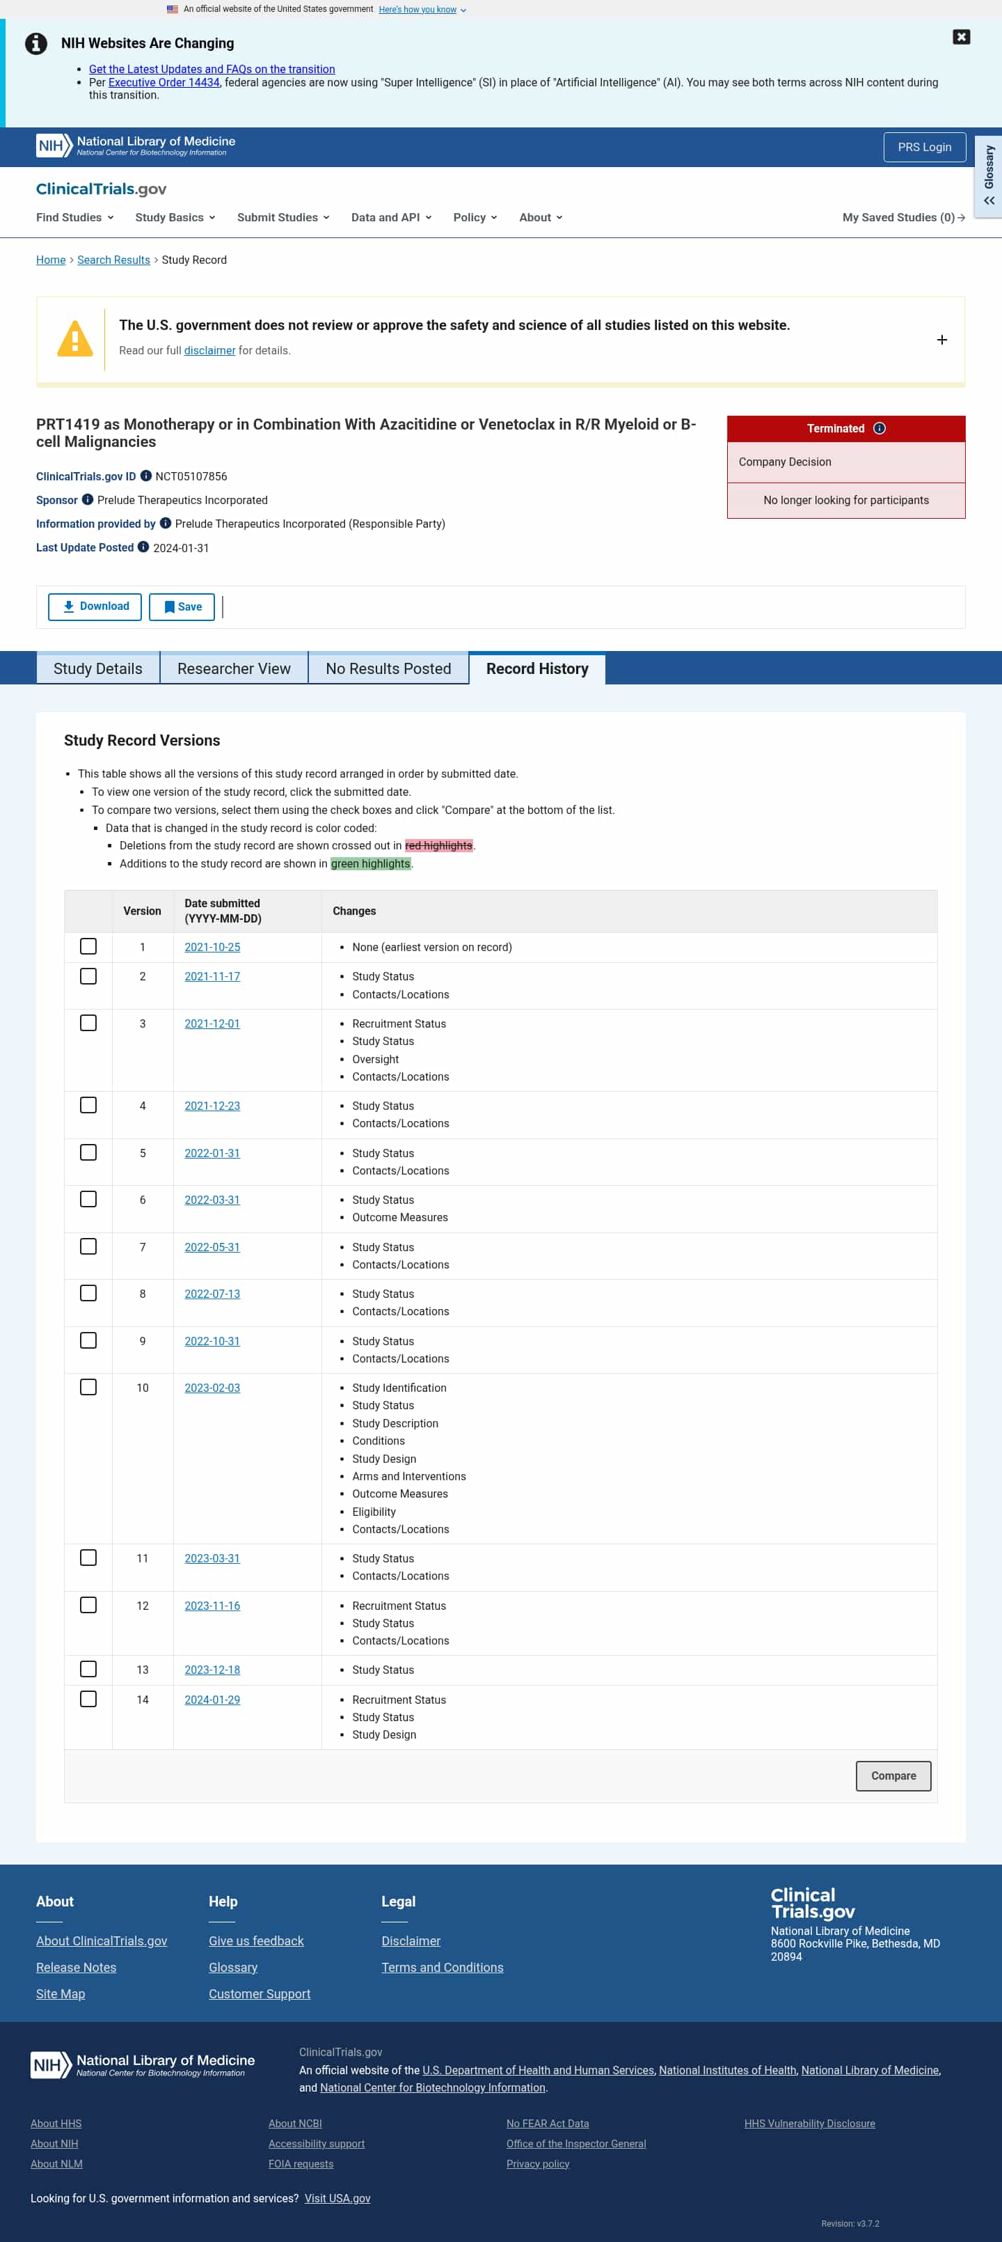Expand the government disclaimer with plus icon
The image size is (1002, 2242).
[941, 340]
